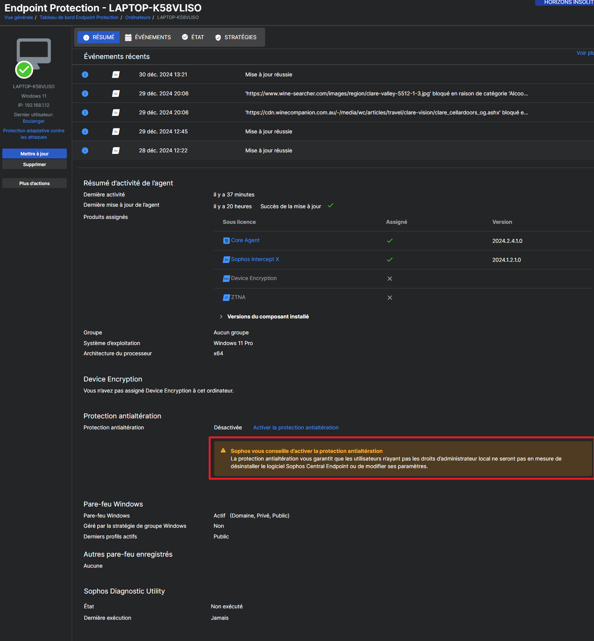Click the HORIZONS INSOLITES account button
Viewport: 594px width, 641px height.
pyautogui.click(x=565, y=2)
